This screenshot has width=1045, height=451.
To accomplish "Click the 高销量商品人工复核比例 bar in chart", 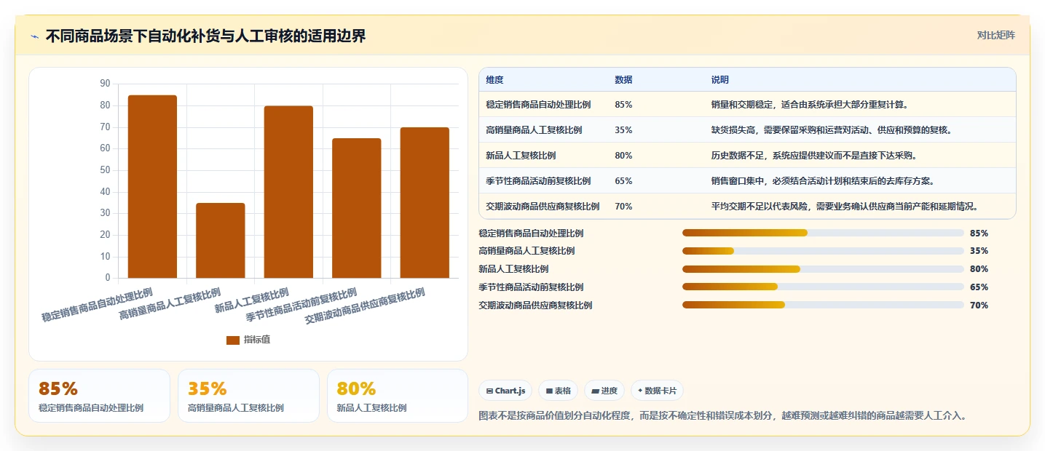I will pos(220,240).
